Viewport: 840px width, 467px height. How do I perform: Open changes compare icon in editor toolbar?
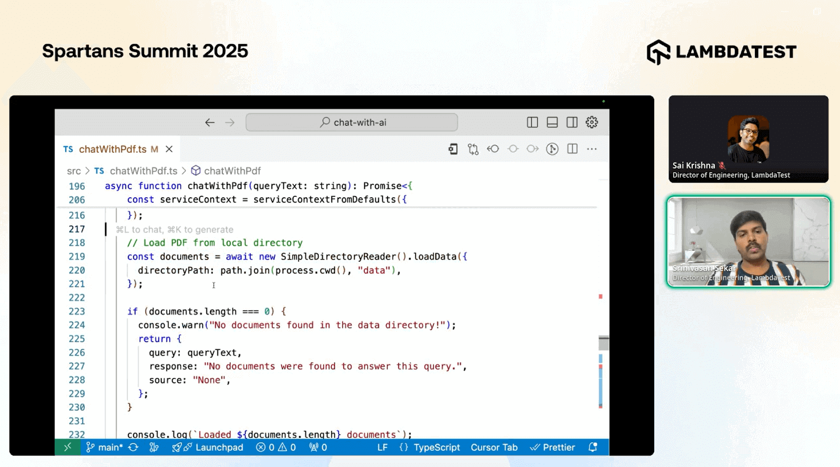pos(473,149)
